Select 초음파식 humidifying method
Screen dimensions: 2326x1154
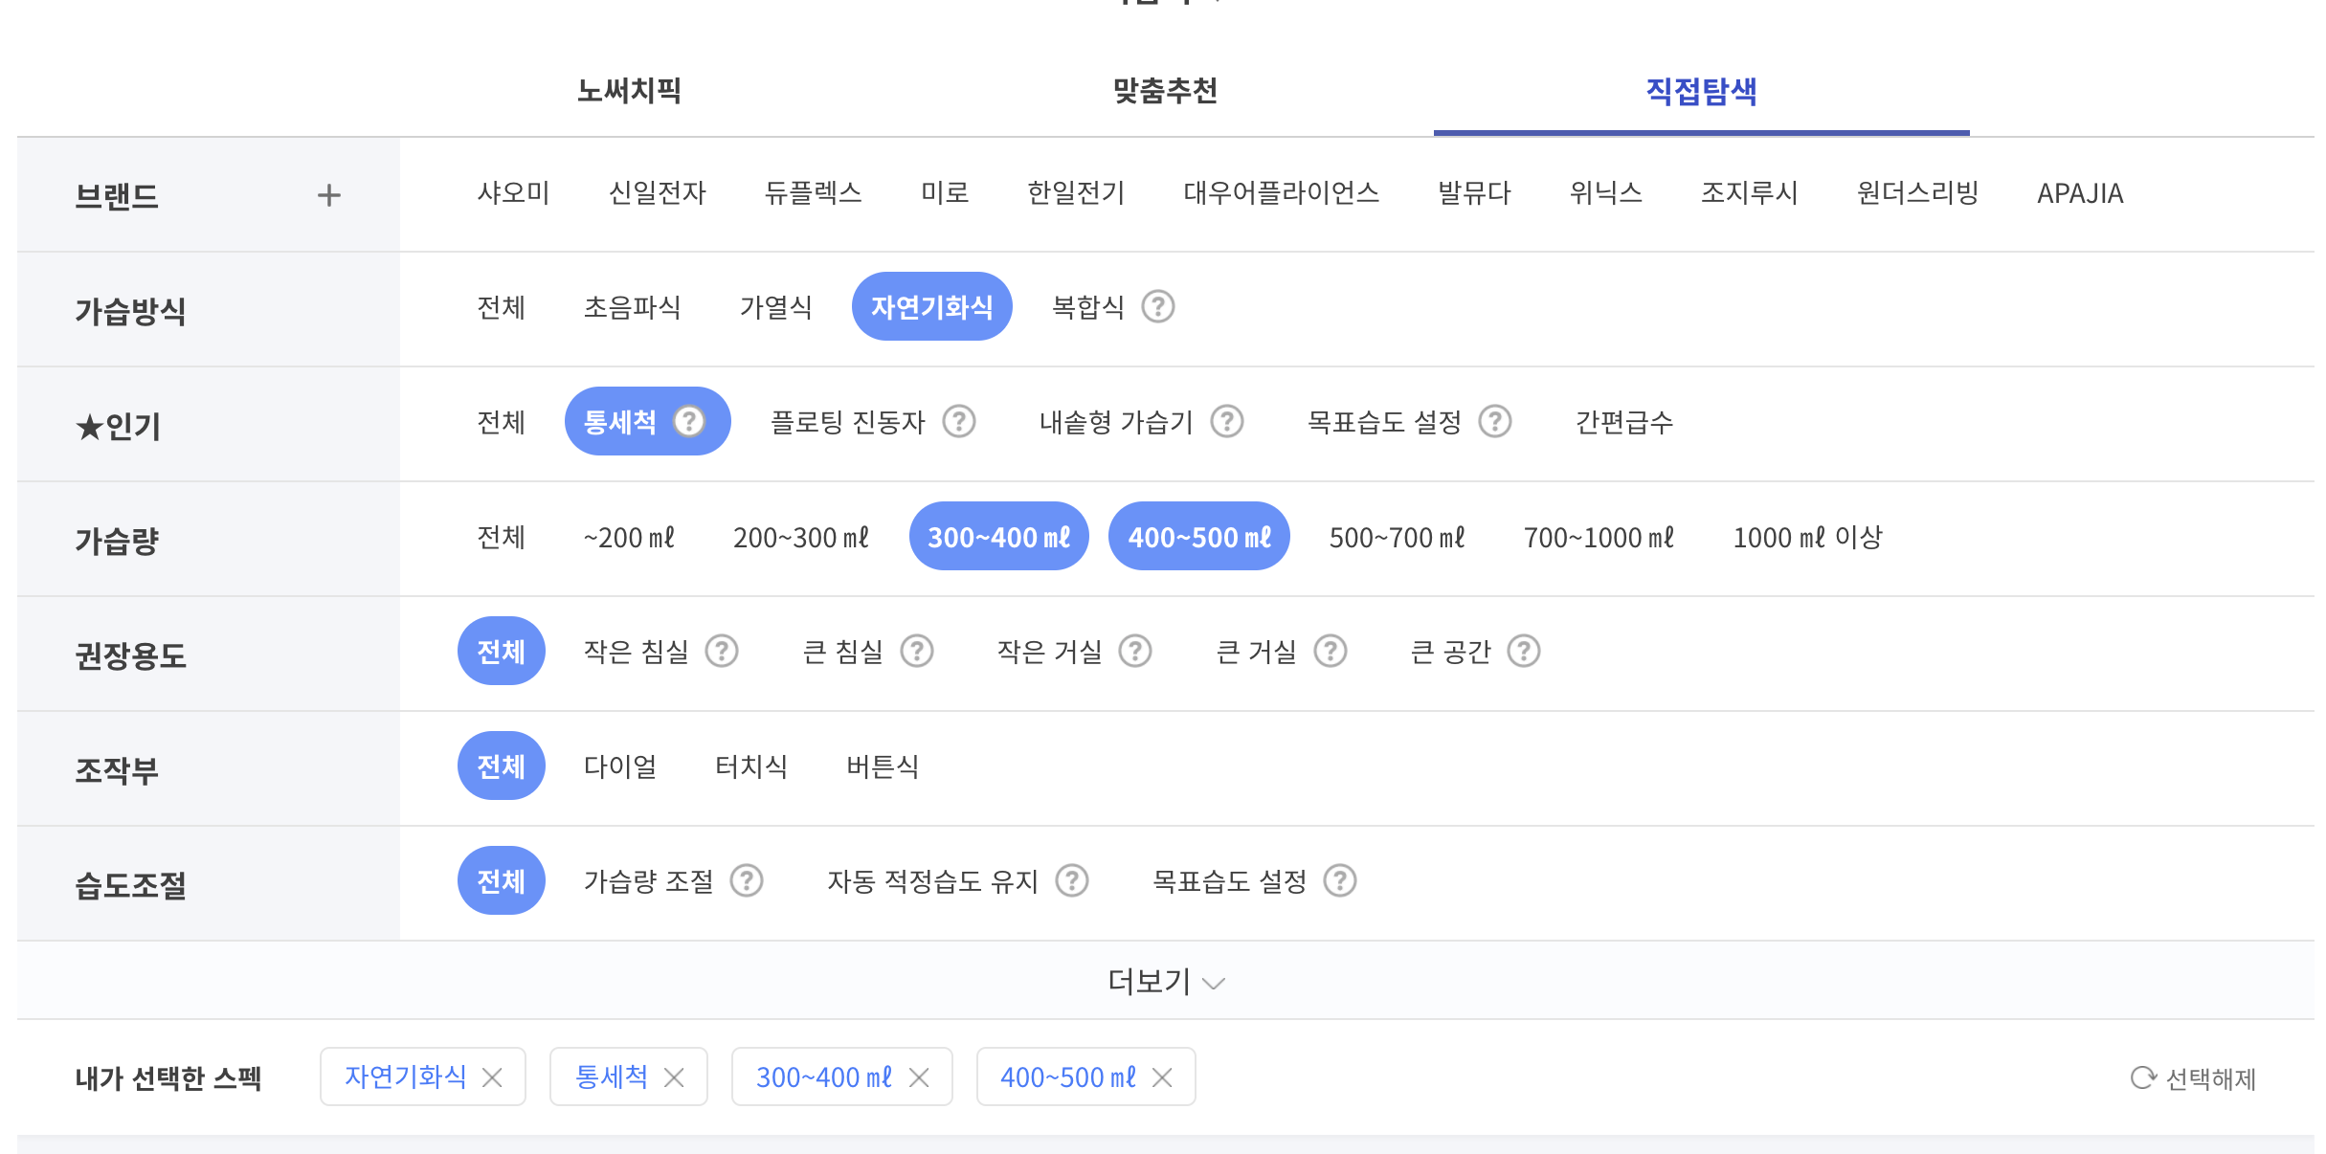(632, 306)
